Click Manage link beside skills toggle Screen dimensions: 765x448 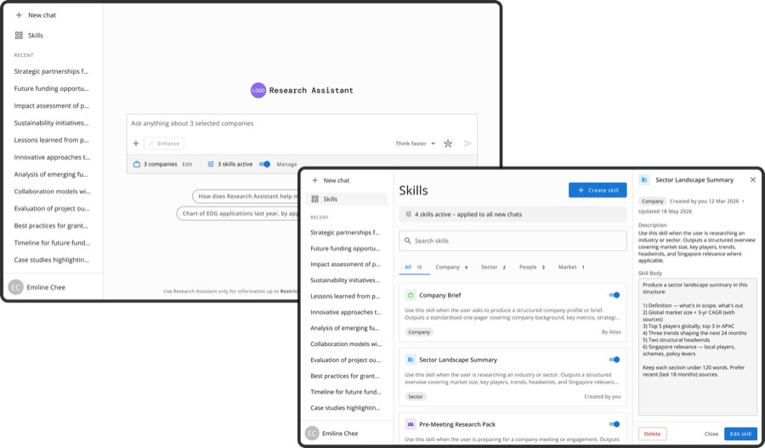pos(286,164)
